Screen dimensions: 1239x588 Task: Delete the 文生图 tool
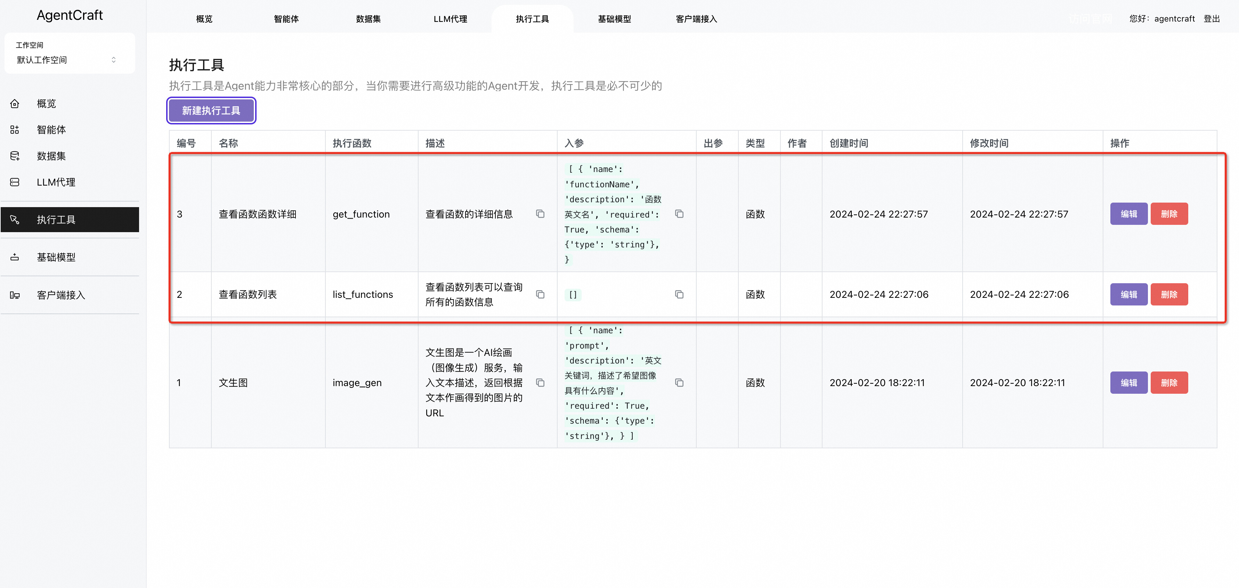1169,383
